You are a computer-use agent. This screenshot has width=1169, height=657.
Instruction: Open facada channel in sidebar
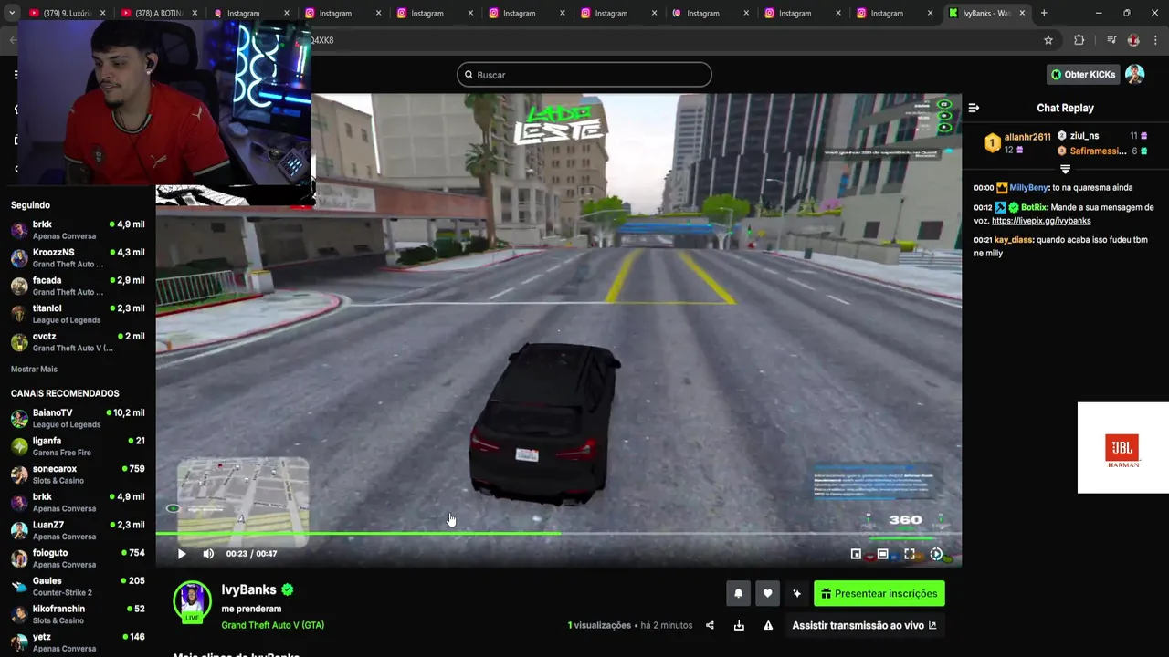tap(78, 286)
